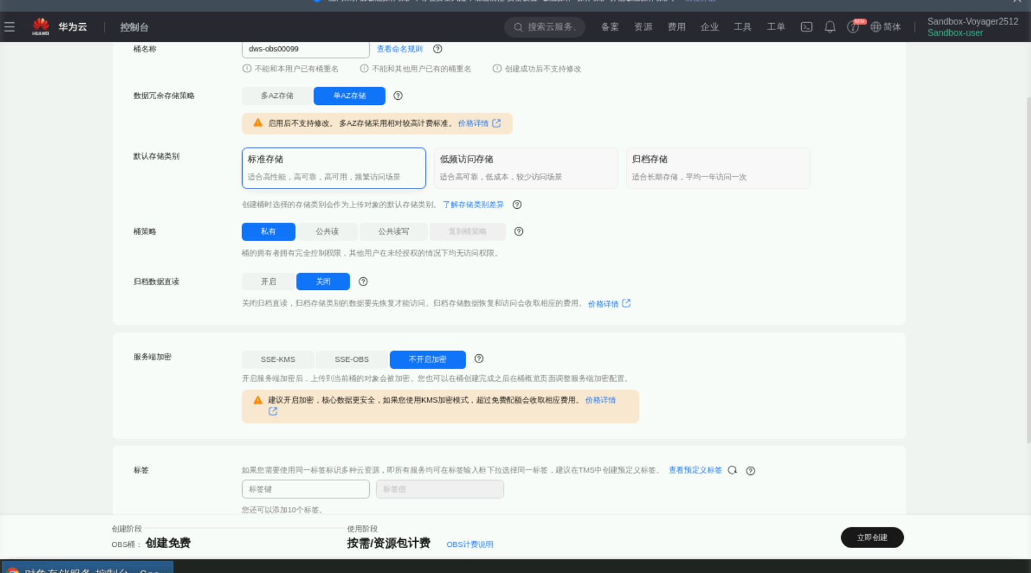Click help icon beside 复制桶策略

pos(518,231)
